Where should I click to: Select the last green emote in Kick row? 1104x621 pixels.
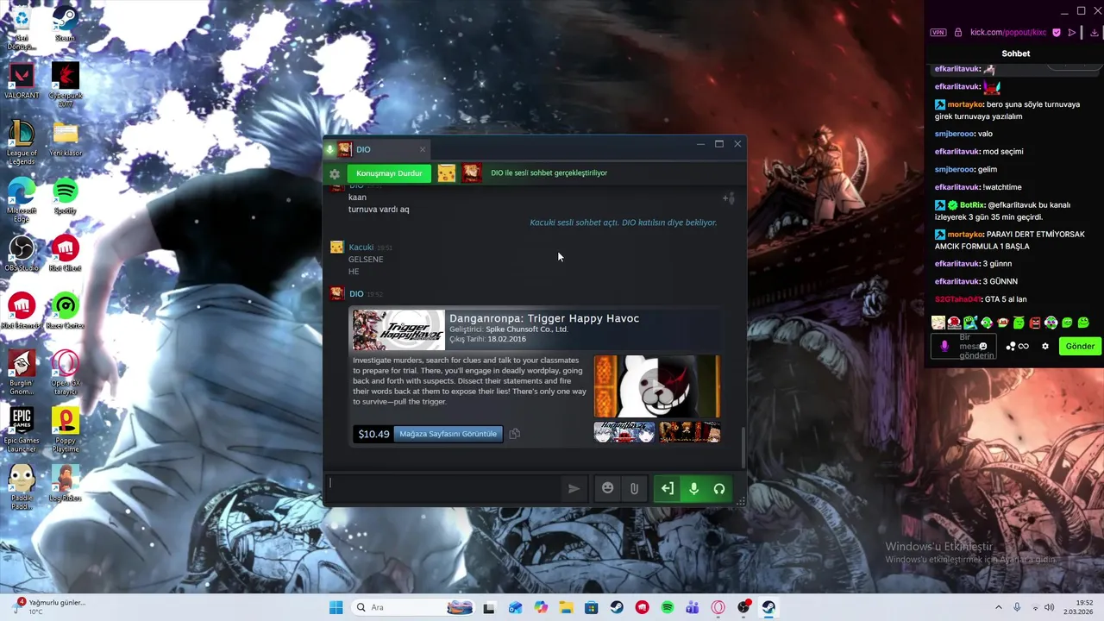[1083, 323]
